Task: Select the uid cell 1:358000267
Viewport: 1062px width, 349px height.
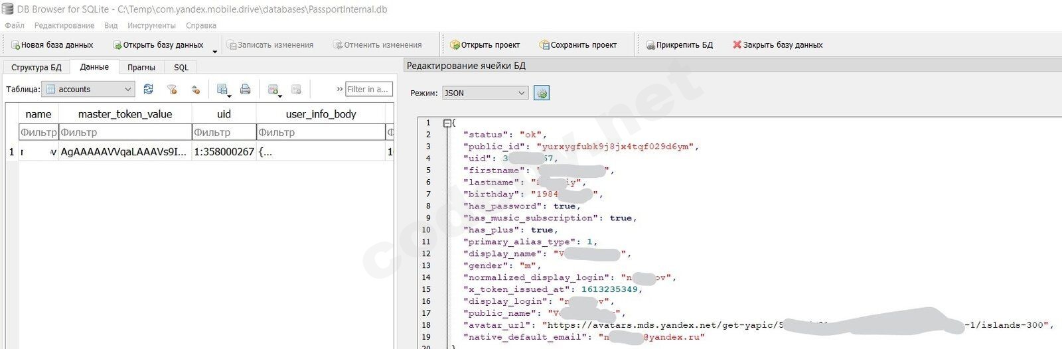Action: point(224,152)
